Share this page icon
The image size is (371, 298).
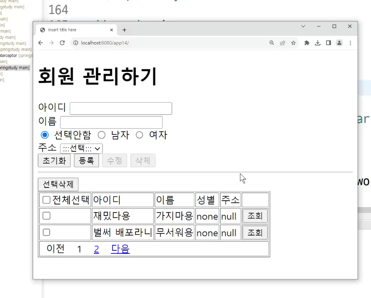pyautogui.click(x=283, y=43)
